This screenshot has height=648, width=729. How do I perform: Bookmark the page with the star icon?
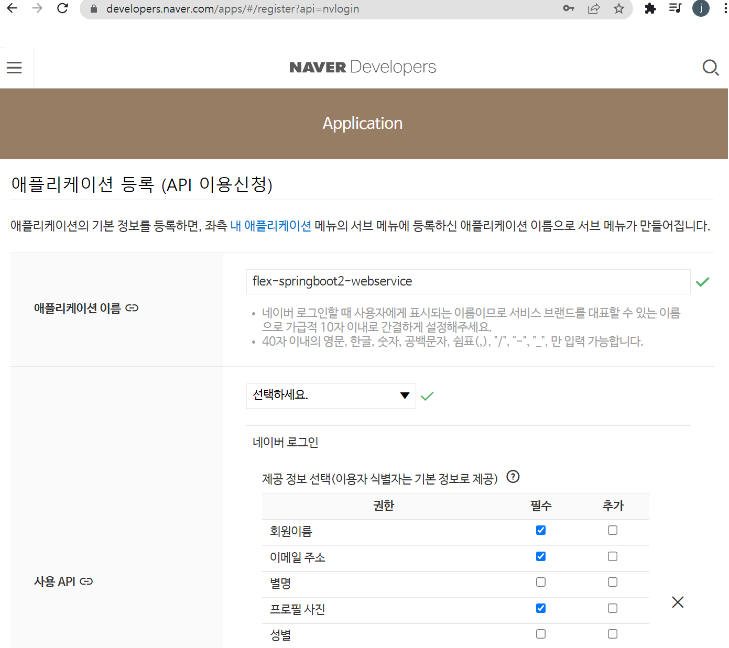coord(619,8)
